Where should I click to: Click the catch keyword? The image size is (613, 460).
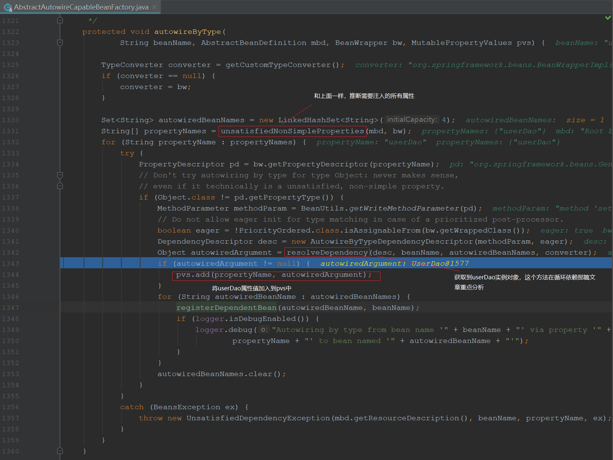132,407
